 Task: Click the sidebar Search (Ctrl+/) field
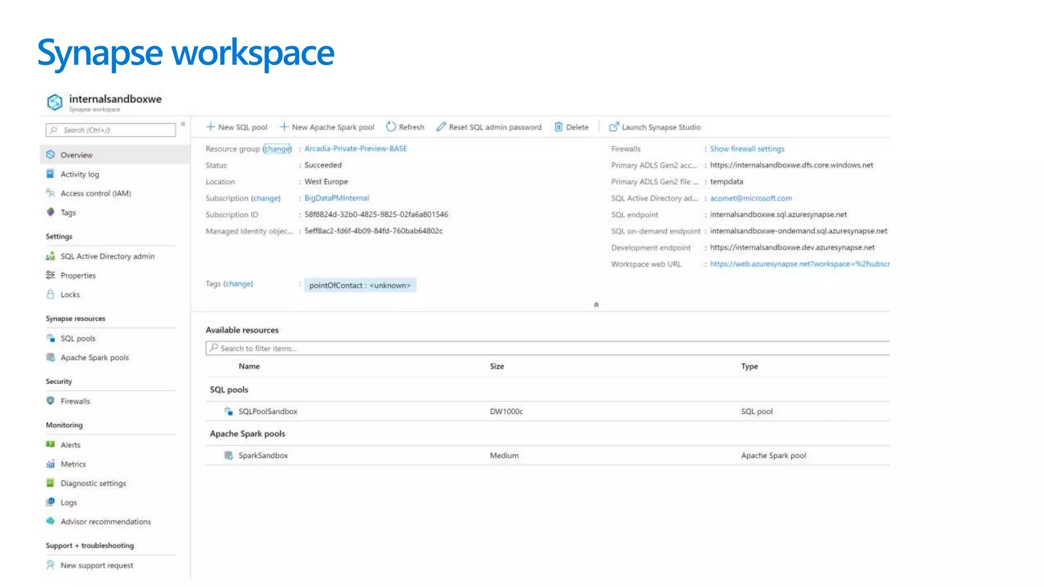pos(111,130)
